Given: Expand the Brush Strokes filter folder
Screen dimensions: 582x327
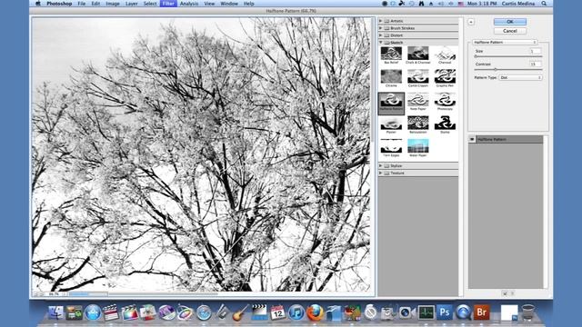Looking at the screenshot, I should (380, 28).
